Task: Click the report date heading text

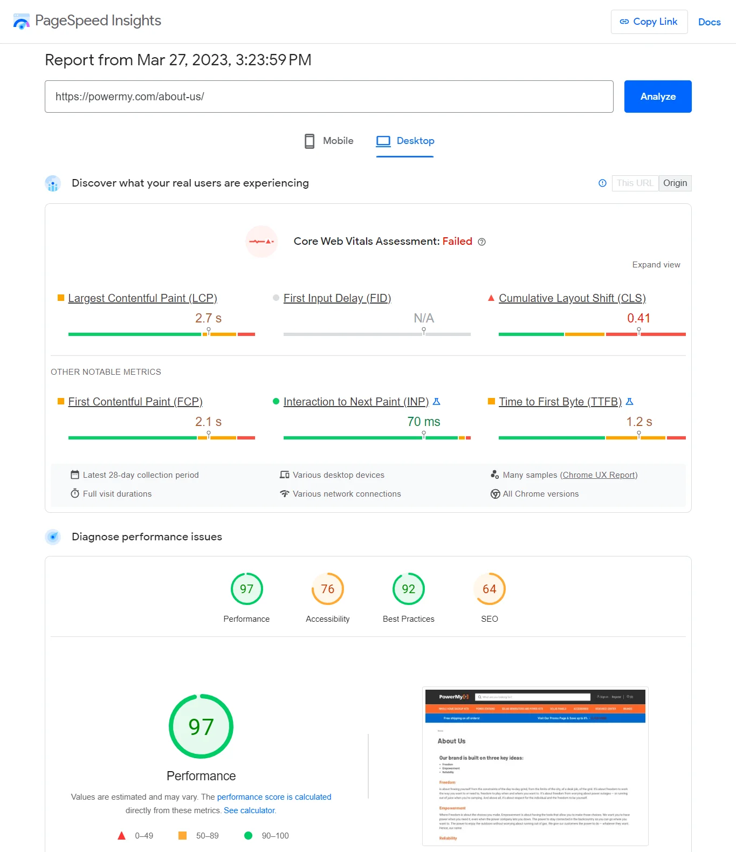Action: pyautogui.click(x=178, y=60)
